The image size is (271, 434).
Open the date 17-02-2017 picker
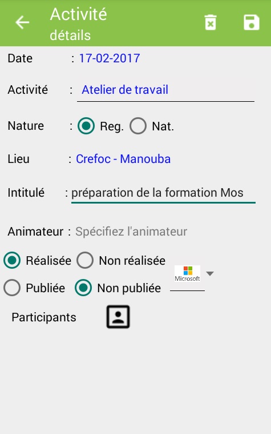(110, 58)
